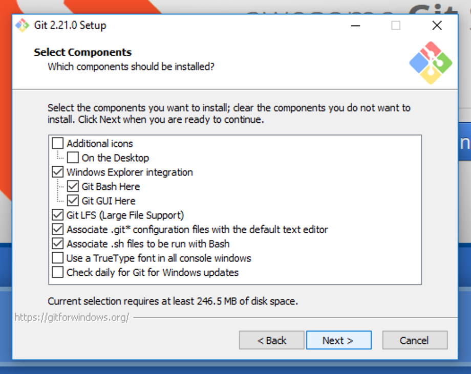Close the Git Setup window
The height and width of the screenshot is (374, 471).
click(437, 25)
